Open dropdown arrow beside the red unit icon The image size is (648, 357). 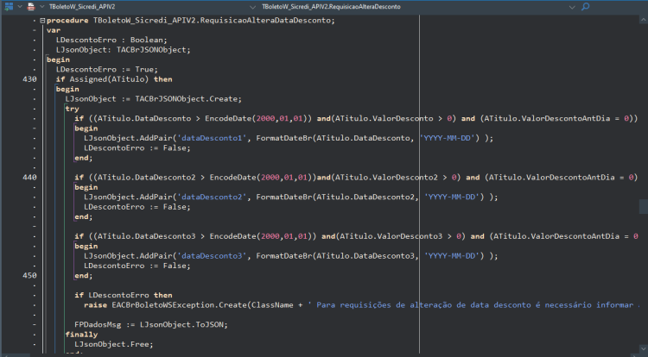41,7
